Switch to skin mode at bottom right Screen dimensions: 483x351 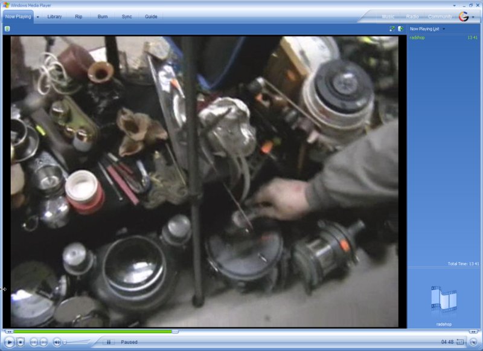(473, 342)
